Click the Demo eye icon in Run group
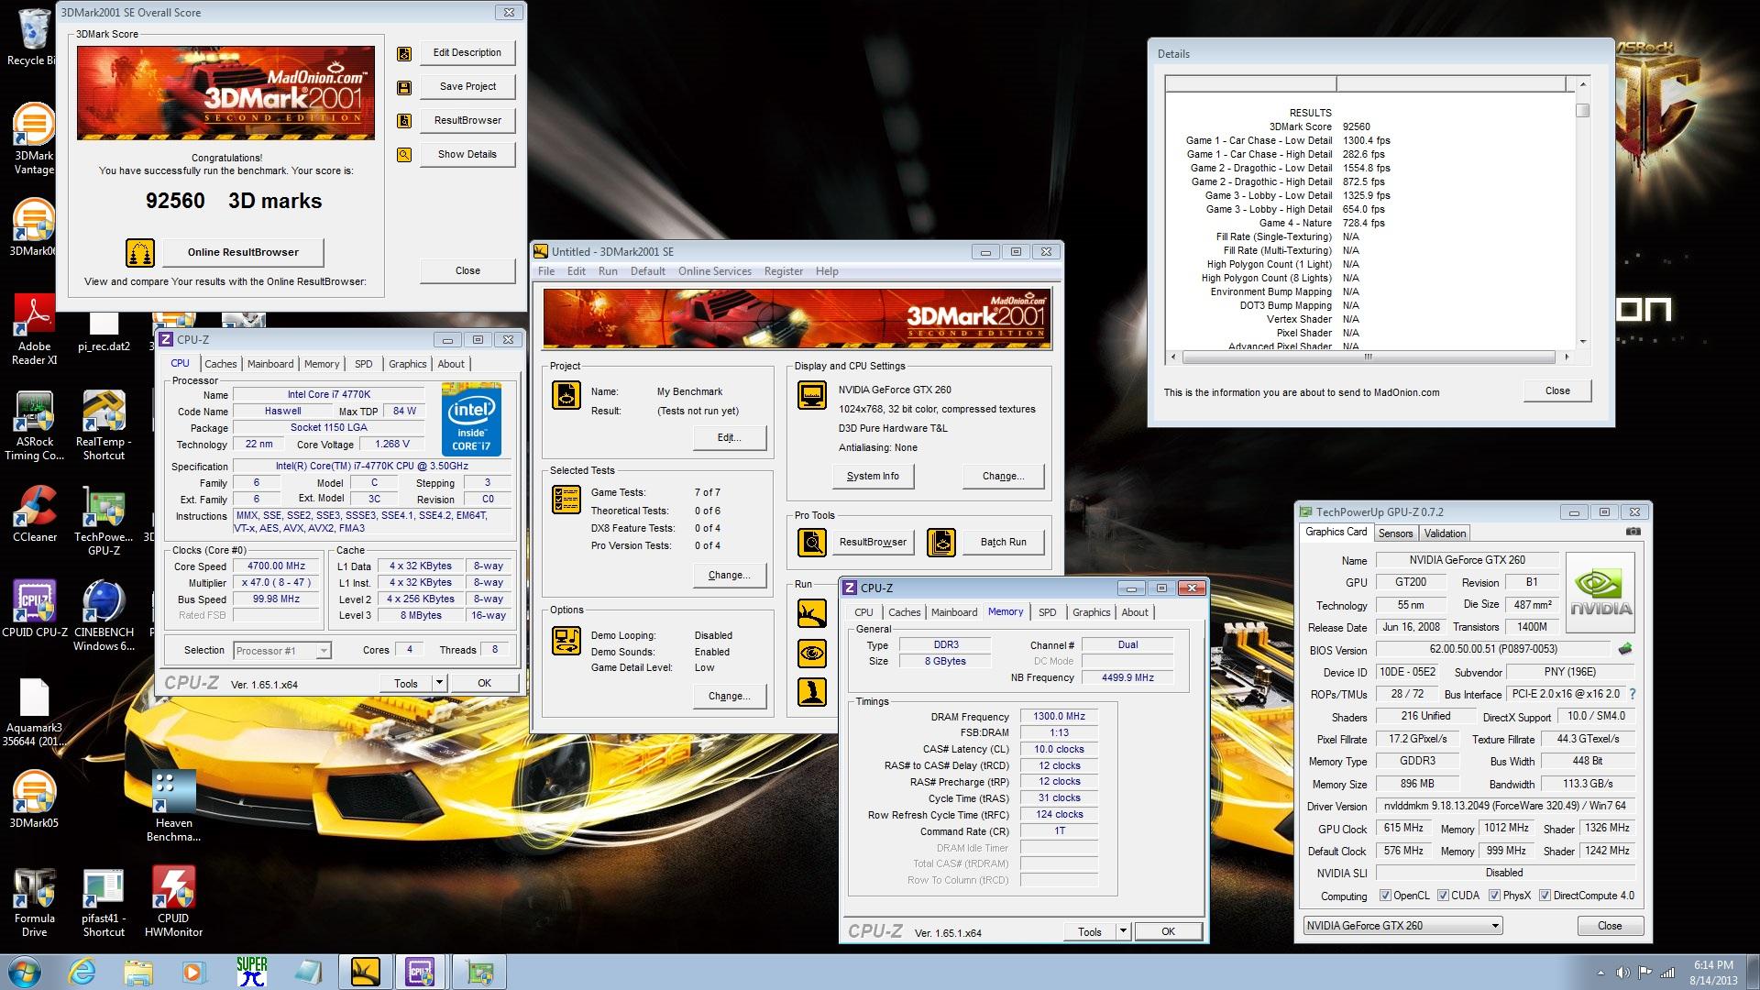 (812, 653)
